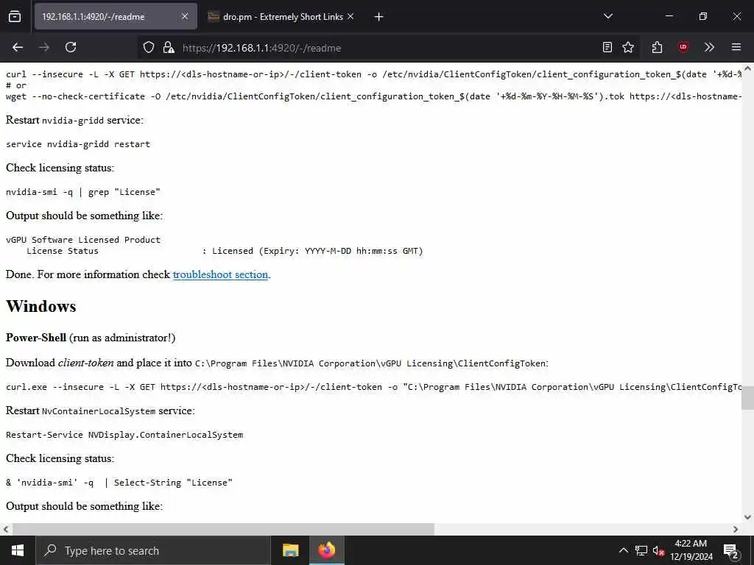Screen dimensions: 754x565
Task: View site security padlock information
Action: [x=169, y=47]
